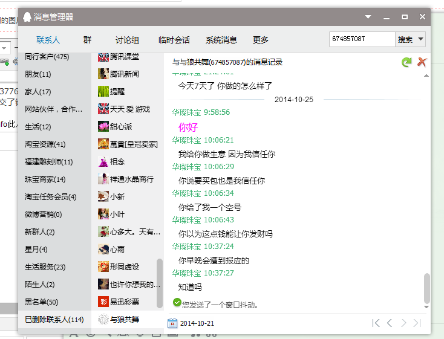Click the 心雨 contact avatar

pyautogui.click(x=103, y=250)
